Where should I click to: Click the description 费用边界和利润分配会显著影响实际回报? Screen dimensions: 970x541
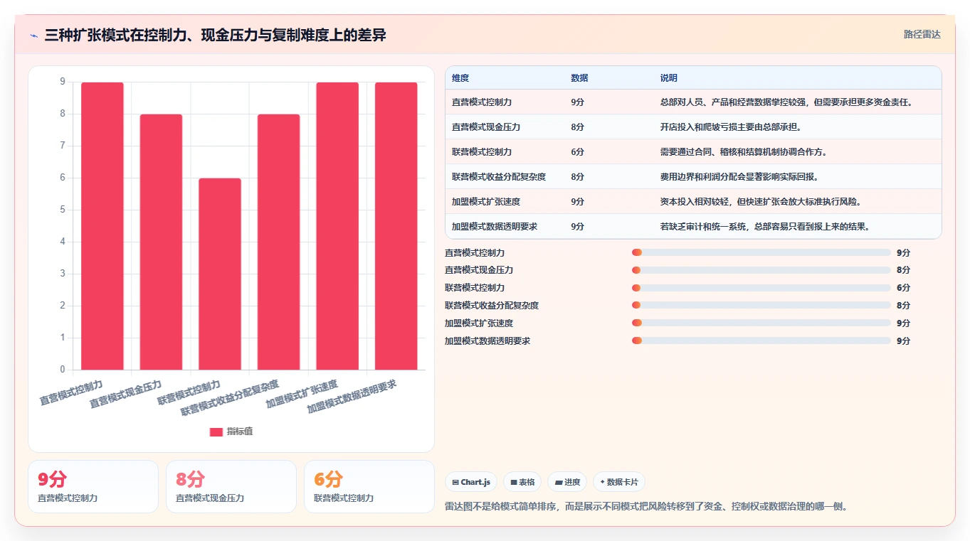point(739,177)
